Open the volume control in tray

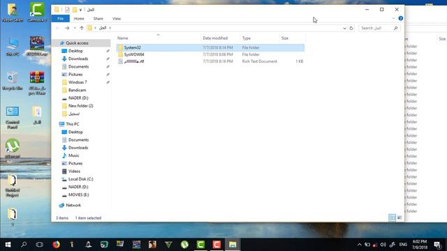(383, 245)
